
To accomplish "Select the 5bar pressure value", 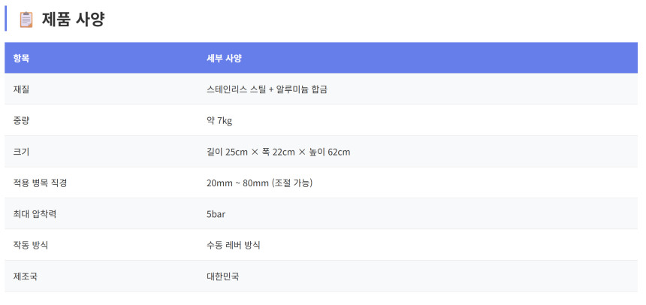I will [216, 214].
